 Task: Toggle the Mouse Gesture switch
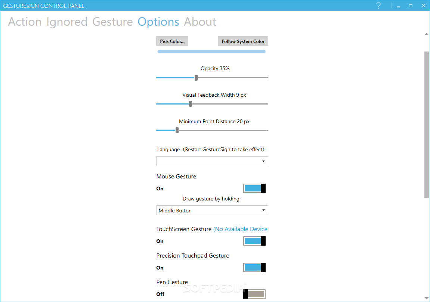(x=254, y=188)
